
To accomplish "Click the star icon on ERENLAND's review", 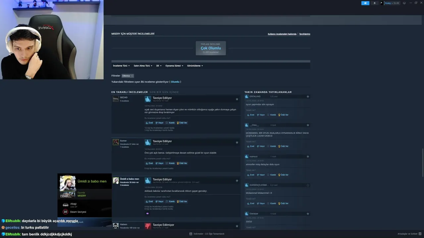I will 308,97.
